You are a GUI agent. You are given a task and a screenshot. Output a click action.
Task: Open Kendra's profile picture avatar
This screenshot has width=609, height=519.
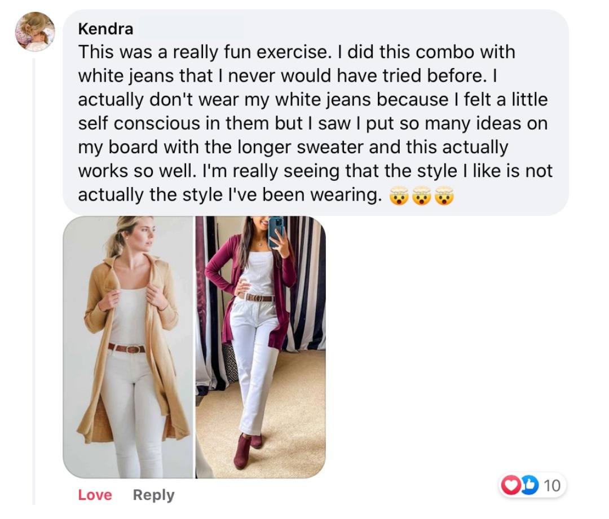tap(35, 32)
